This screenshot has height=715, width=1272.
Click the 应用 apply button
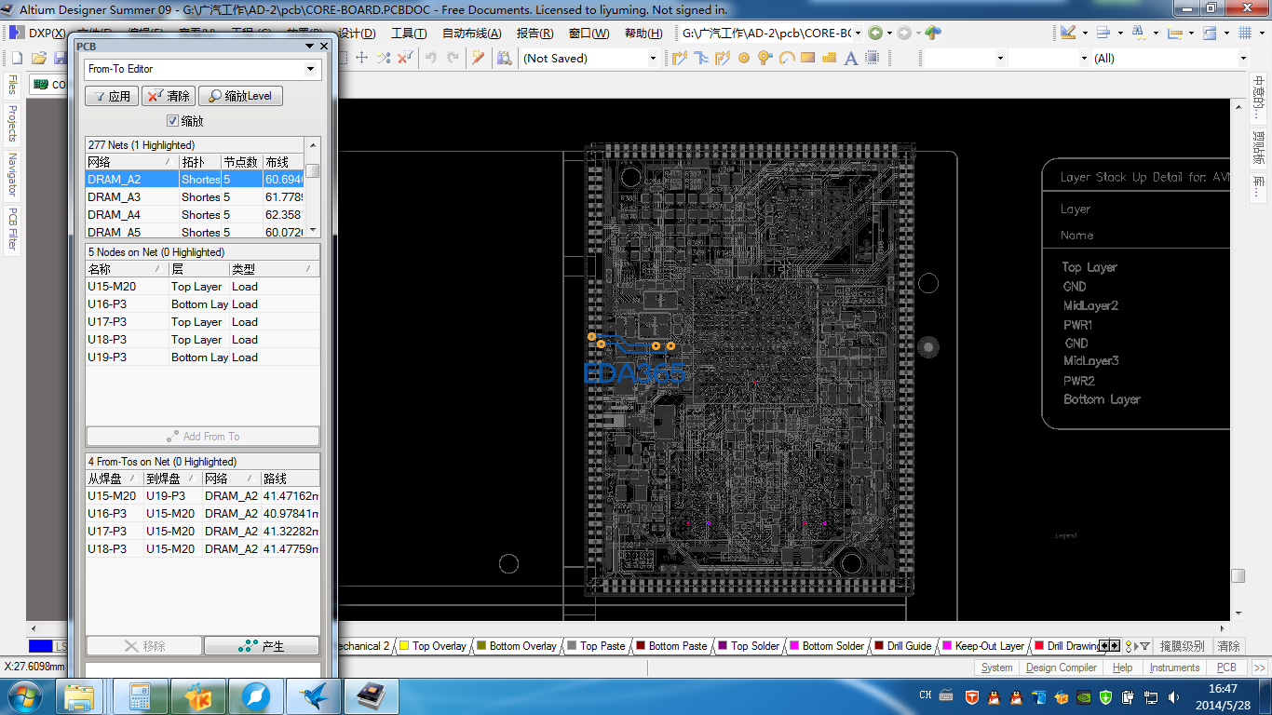[x=112, y=96]
